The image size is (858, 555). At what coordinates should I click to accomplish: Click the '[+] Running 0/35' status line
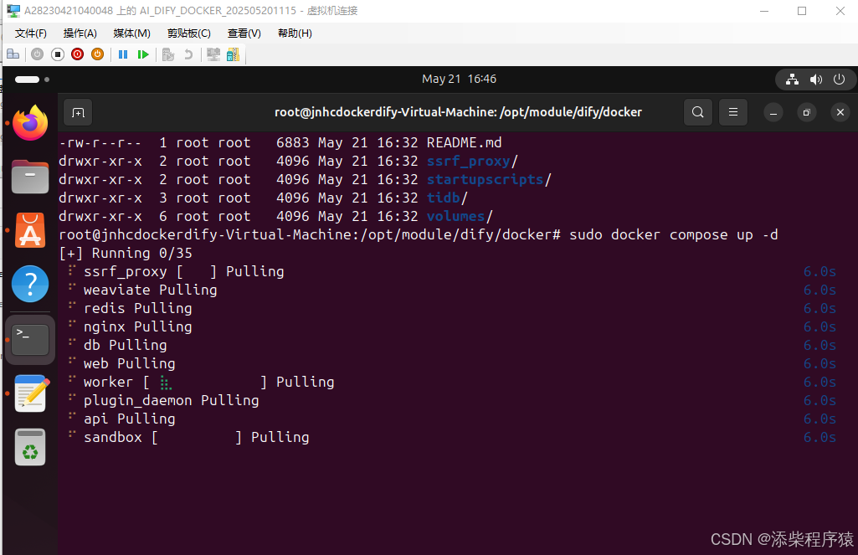click(x=126, y=254)
